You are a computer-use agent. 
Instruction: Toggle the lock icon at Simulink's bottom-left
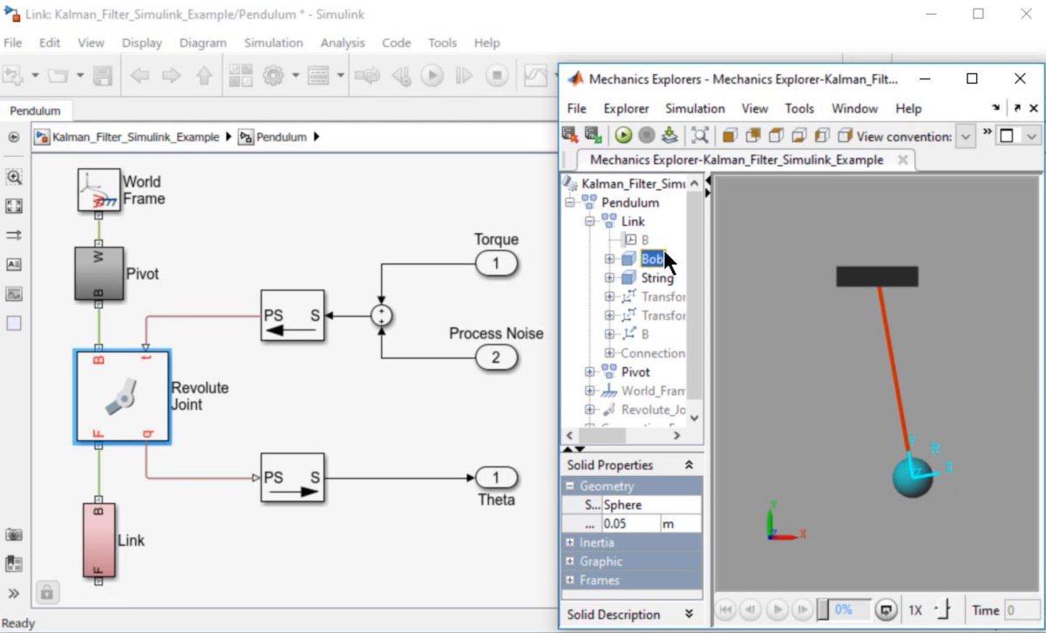[47, 592]
